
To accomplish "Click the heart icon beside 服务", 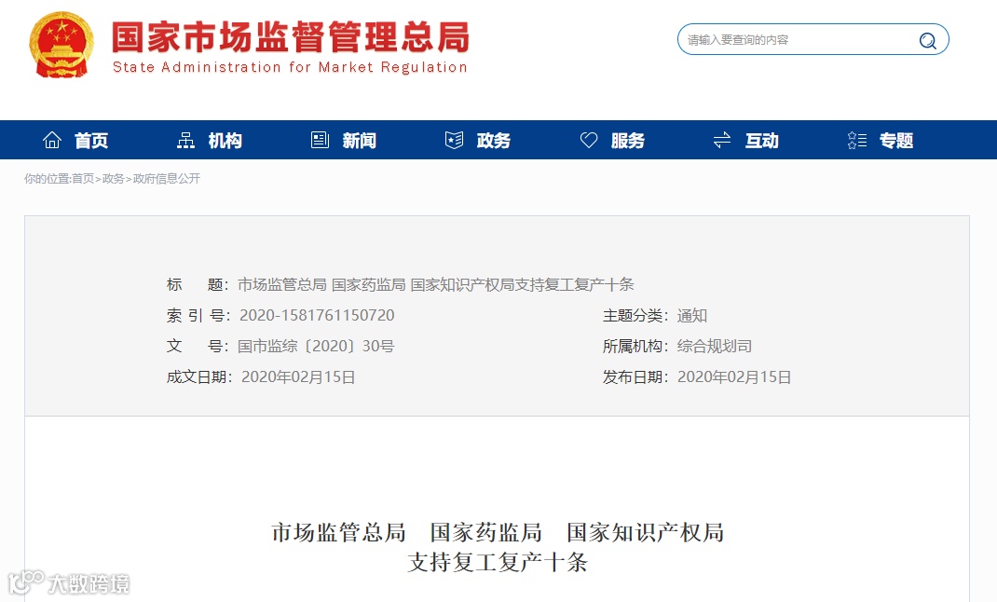I will (x=589, y=140).
